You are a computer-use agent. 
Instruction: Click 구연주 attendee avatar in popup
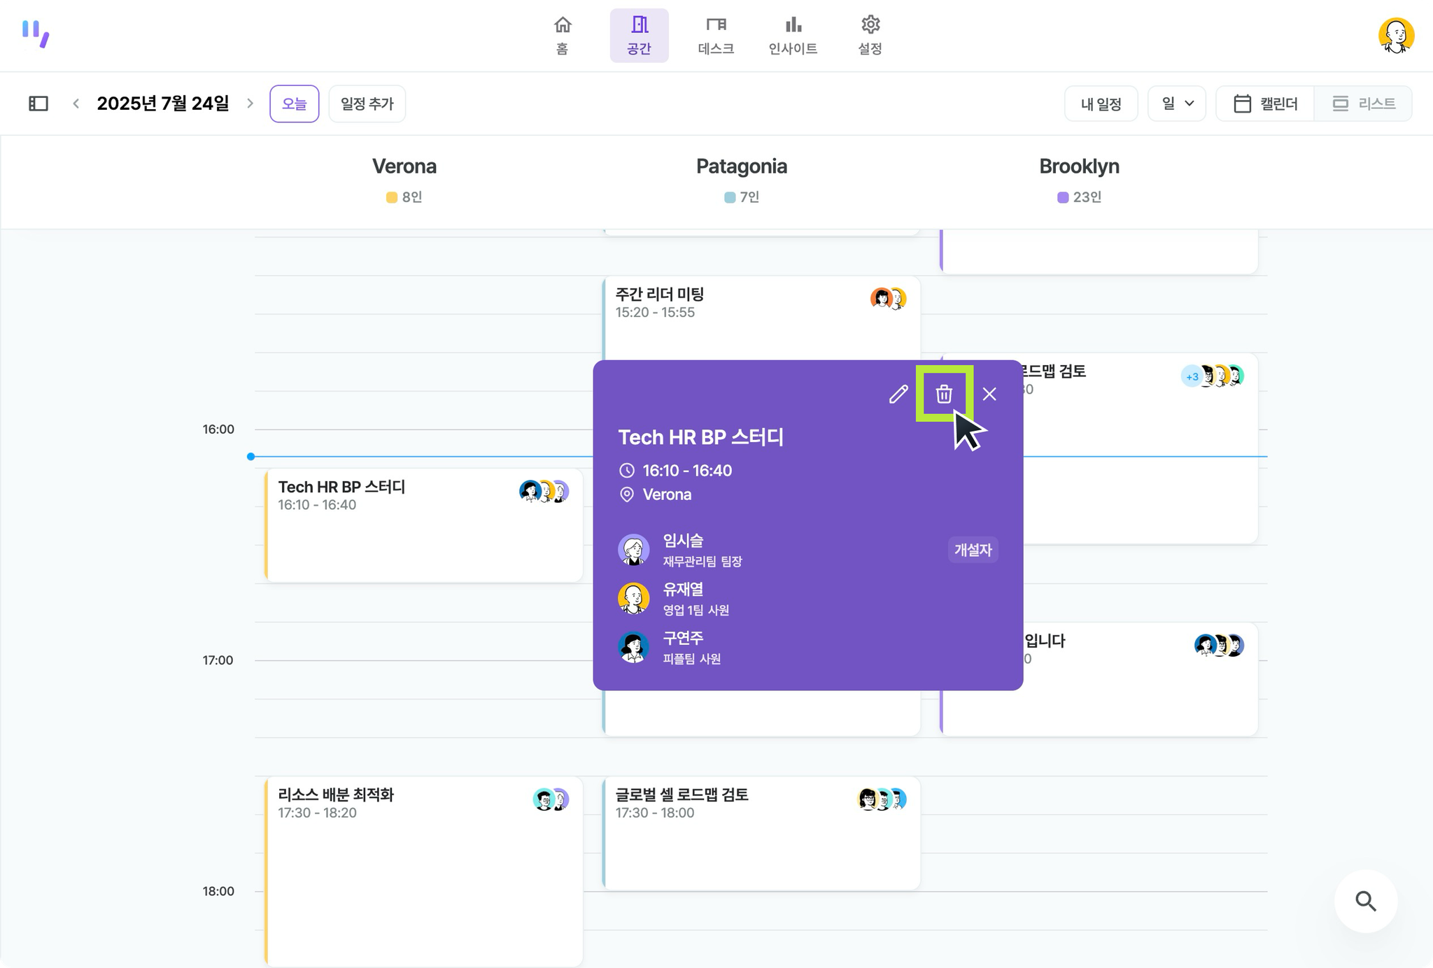click(633, 648)
